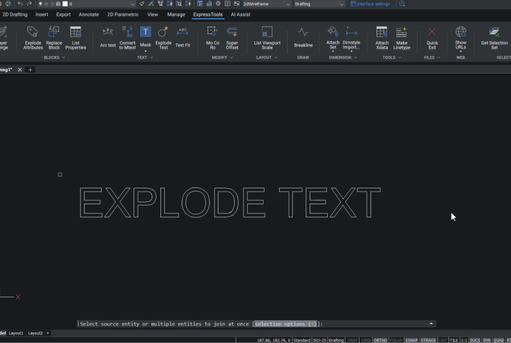Toggle QUAD in the status bar

click(x=499, y=340)
